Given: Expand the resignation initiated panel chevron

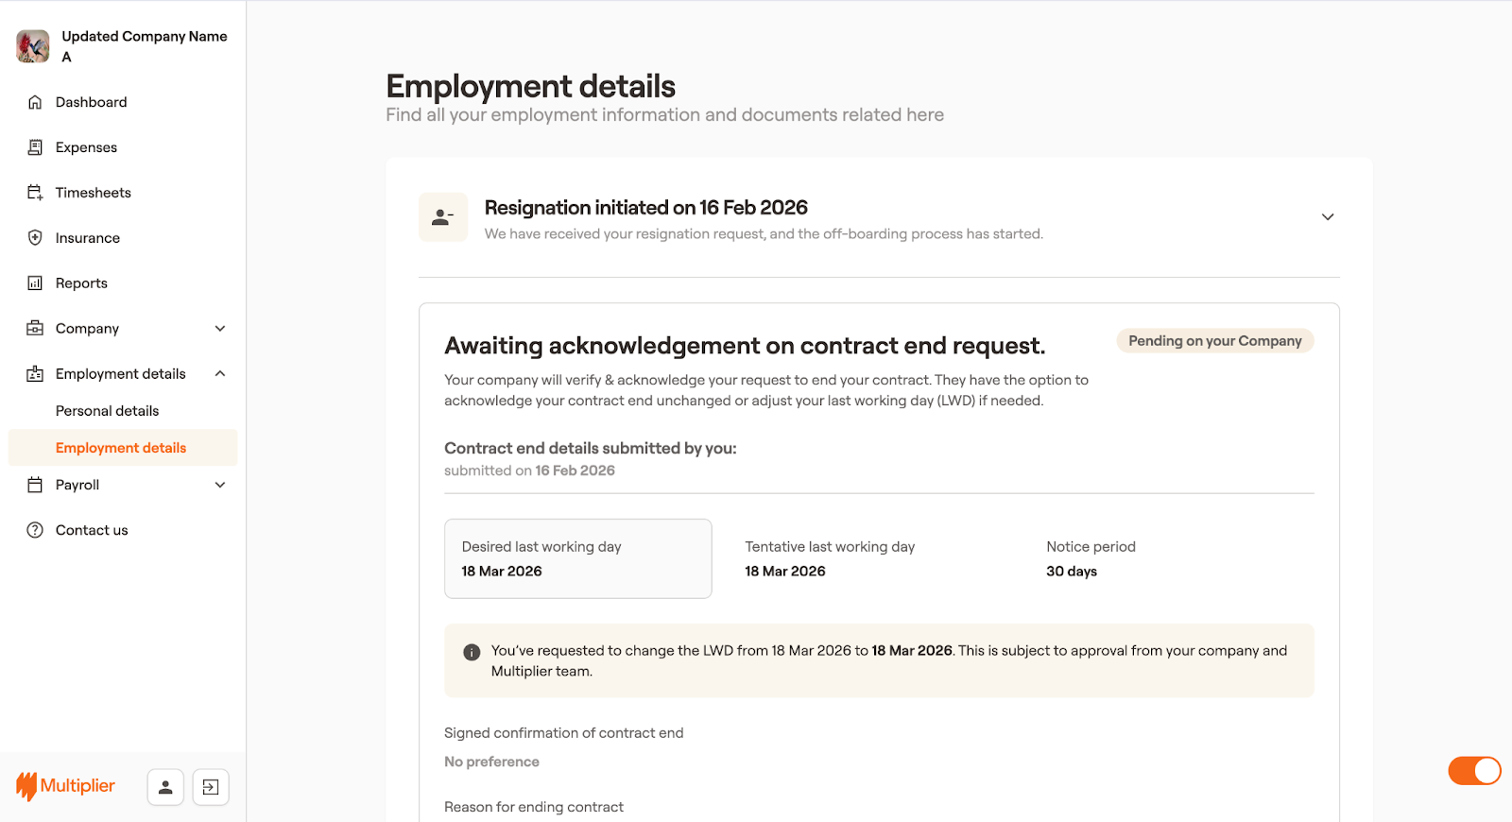Looking at the screenshot, I should (x=1328, y=217).
